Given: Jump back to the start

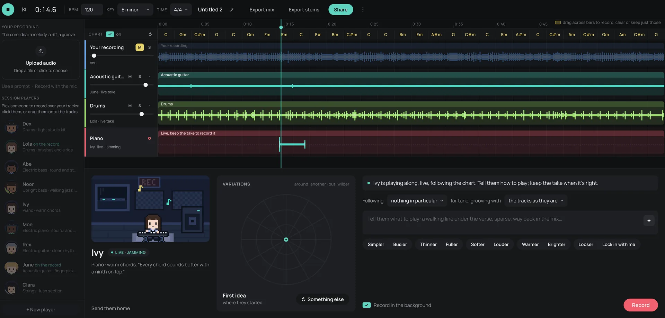Looking at the screenshot, I should coord(24,10).
